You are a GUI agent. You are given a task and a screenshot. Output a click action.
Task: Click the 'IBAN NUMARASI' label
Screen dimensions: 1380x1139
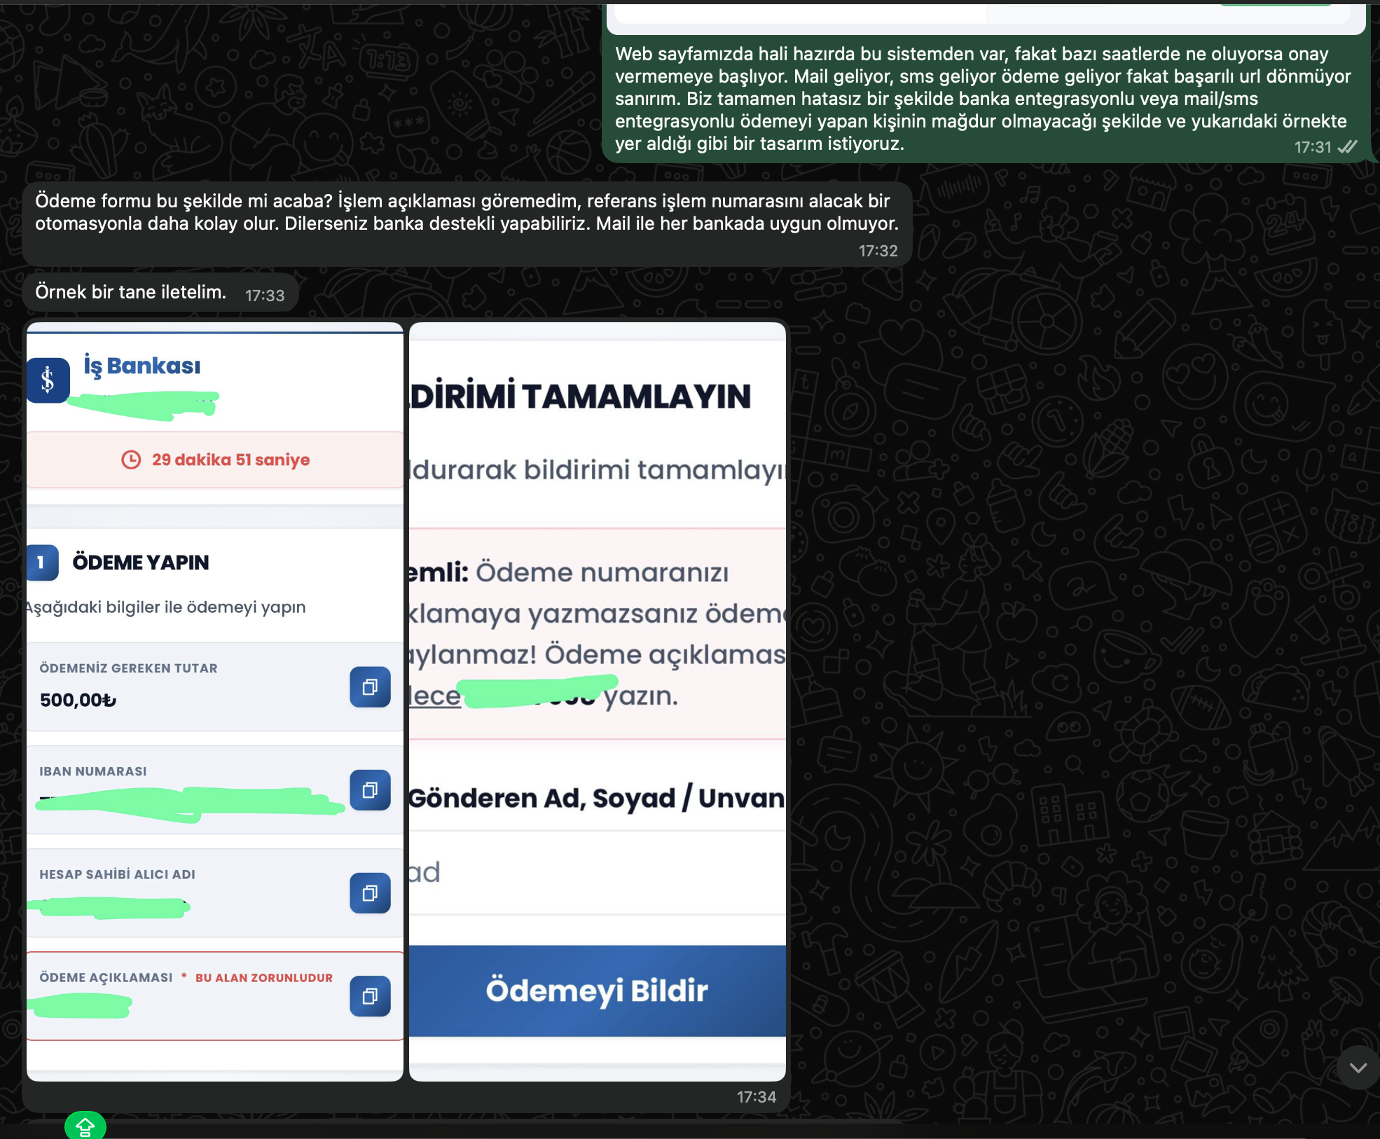pos(93,771)
